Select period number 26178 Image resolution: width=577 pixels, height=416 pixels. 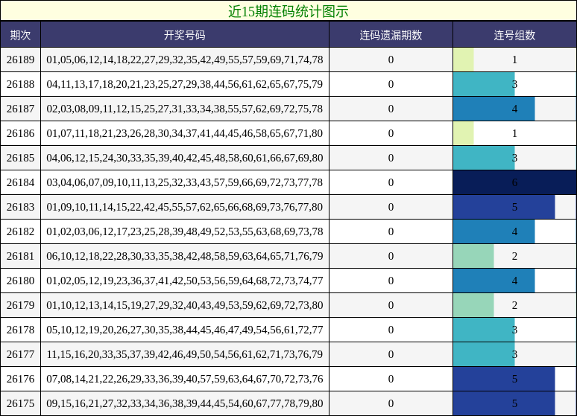point(20,330)
